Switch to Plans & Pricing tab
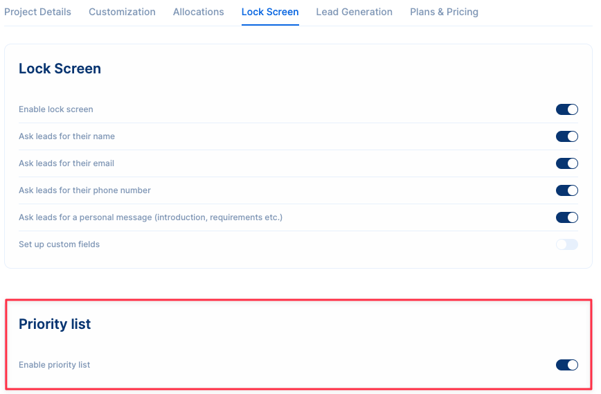This screenshot has width=601, height=394. tap(445, 12)
